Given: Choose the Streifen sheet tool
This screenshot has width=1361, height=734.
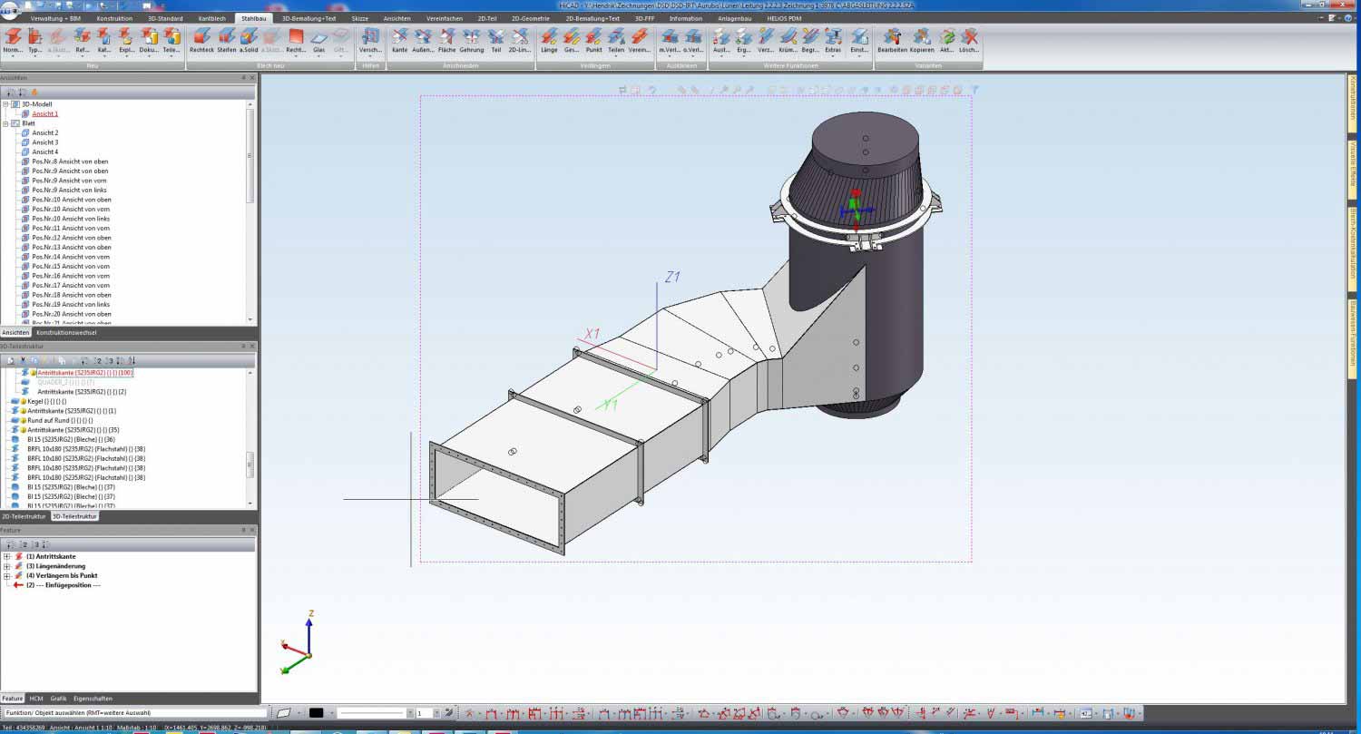Looking at the screenshot, I should coord(227,40).
